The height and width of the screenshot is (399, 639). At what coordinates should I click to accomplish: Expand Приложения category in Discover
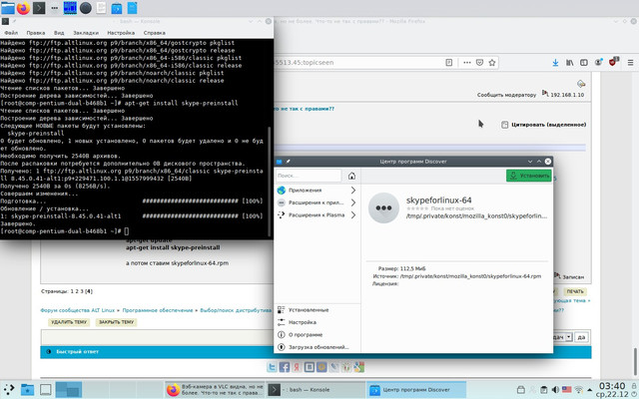pyautogui.click(x=318, y=191)
